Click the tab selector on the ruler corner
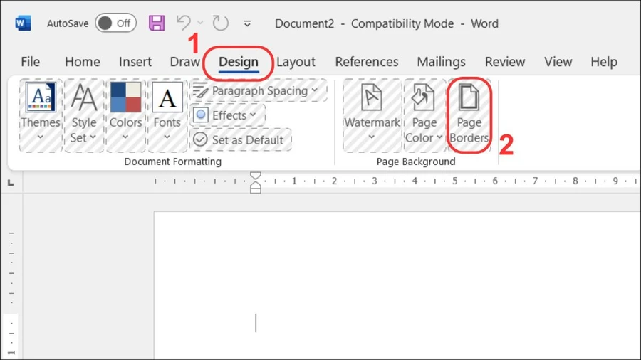Viewport: 641px width, 360px height. (x=11, y=184)
